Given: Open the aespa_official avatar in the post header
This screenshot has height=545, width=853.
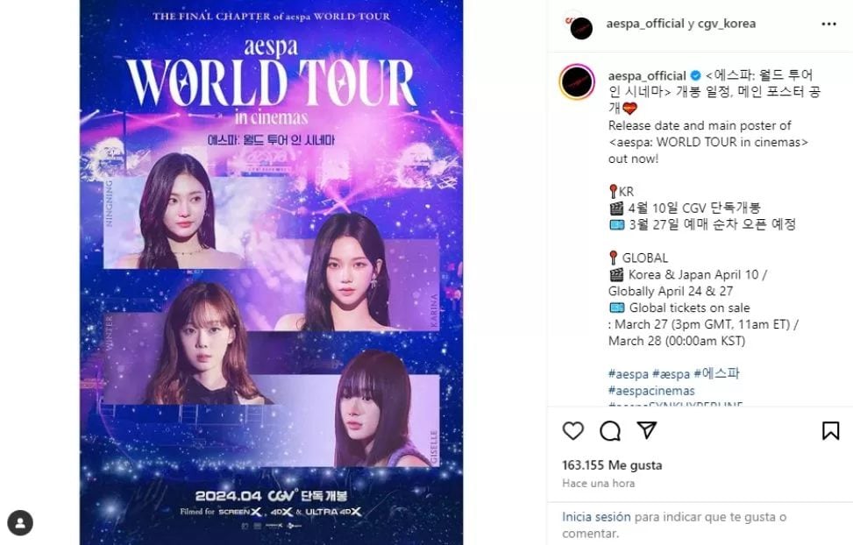Looking at the screenshot, I should tap(580, 26).
